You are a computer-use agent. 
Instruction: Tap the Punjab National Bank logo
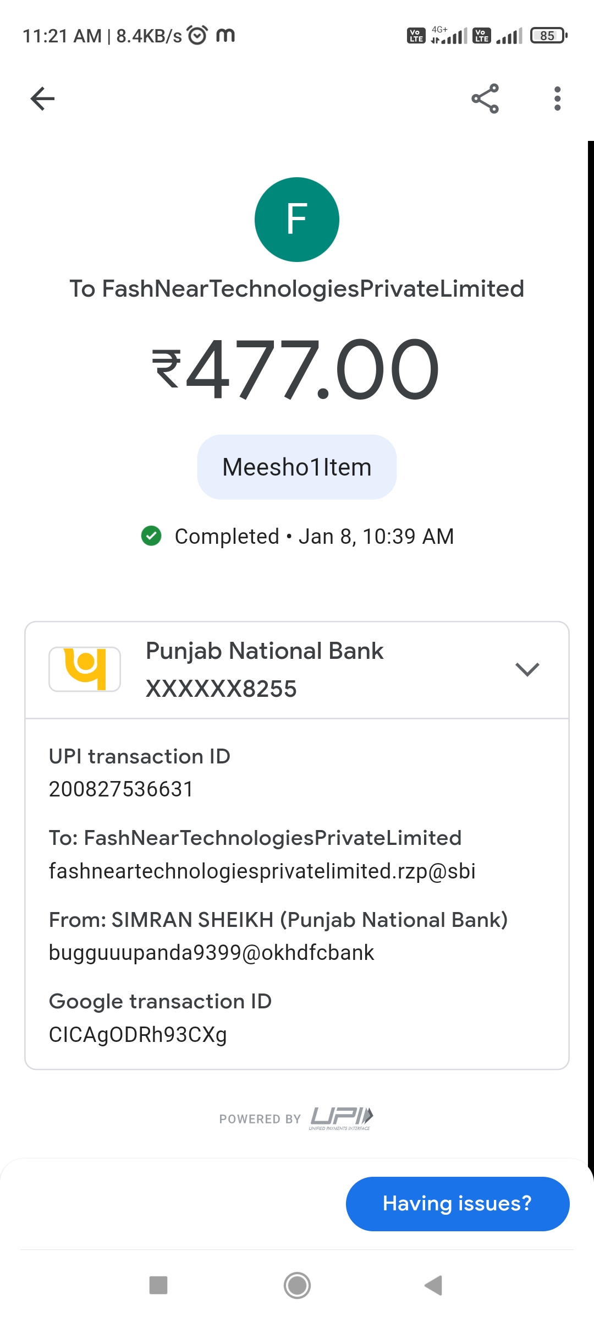pos(85,669)
